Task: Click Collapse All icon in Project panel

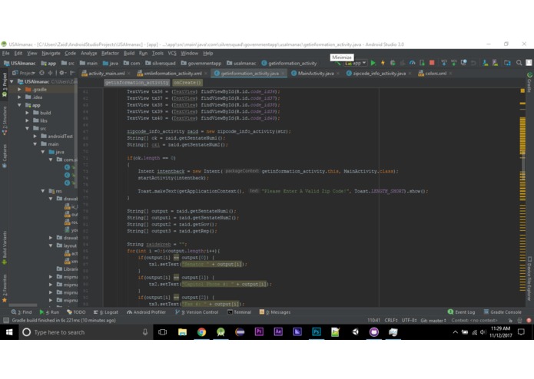Action: (x=50, y=73)
